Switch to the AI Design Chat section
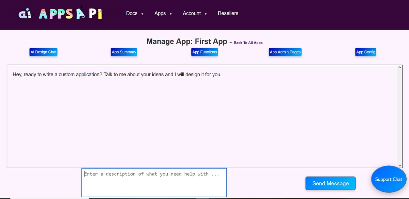This screenshot has height=199, width=409. [43, 52]
